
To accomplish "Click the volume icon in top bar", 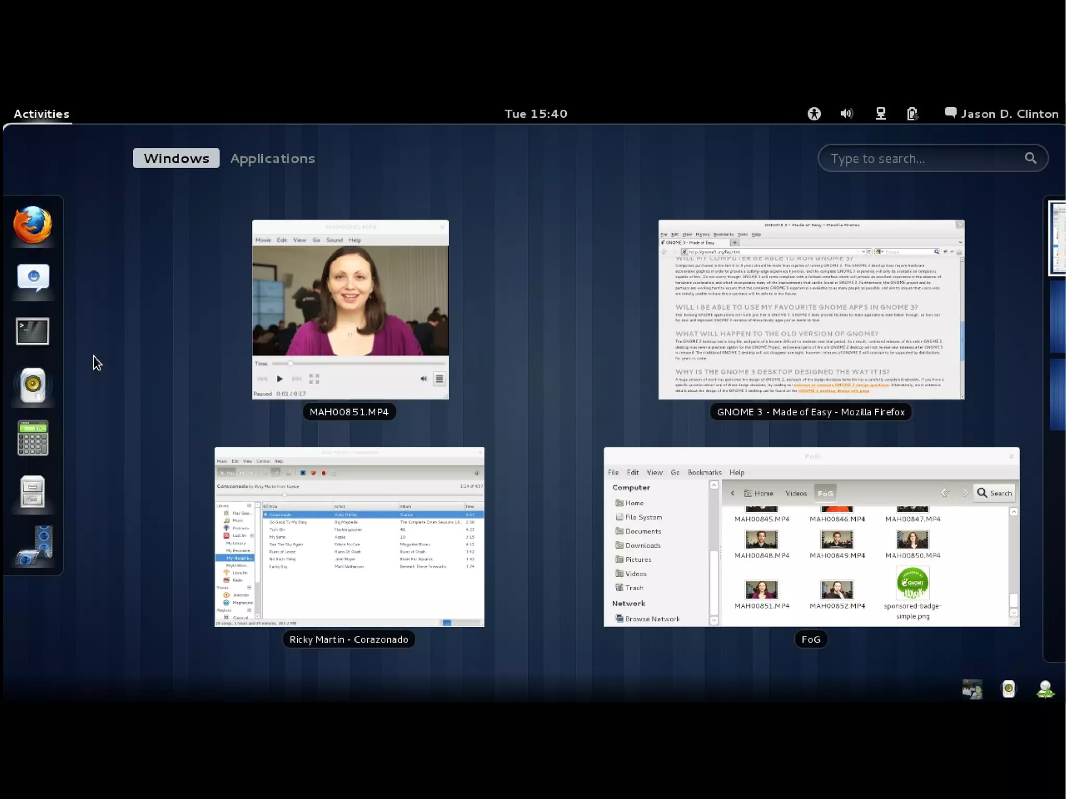I will (x=847, y=113).
